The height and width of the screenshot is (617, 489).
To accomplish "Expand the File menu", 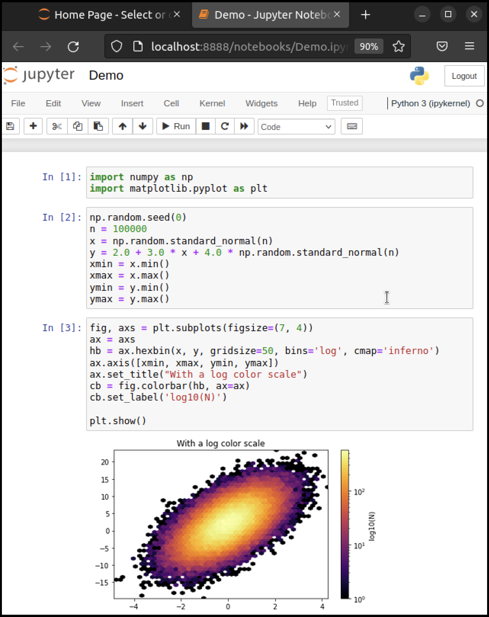I will click(18, 103).
